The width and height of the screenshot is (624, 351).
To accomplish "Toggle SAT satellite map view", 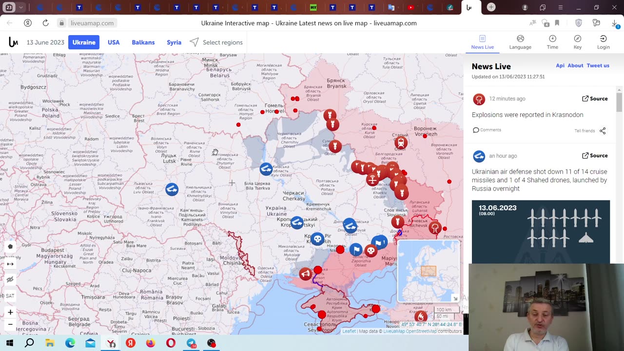I will (x=10, y=296).
